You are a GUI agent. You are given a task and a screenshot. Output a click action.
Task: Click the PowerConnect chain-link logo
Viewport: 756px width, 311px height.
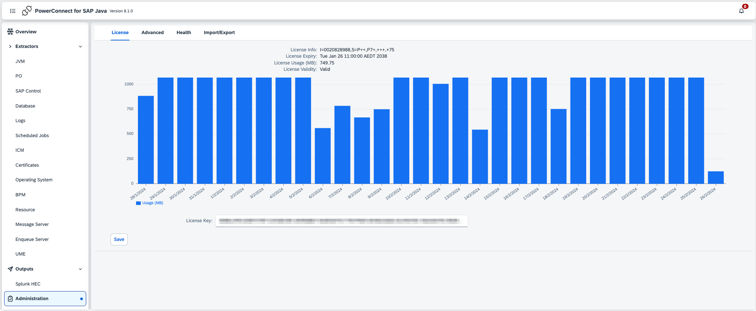coord(27,11)
